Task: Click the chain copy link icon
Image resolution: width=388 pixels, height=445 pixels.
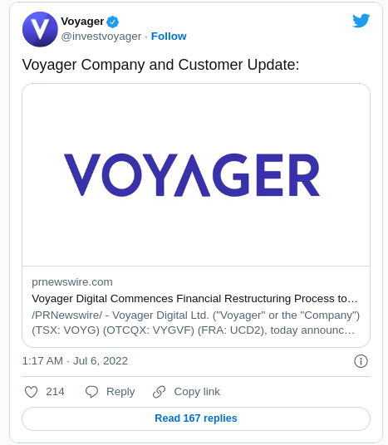Action: point(159,392)
